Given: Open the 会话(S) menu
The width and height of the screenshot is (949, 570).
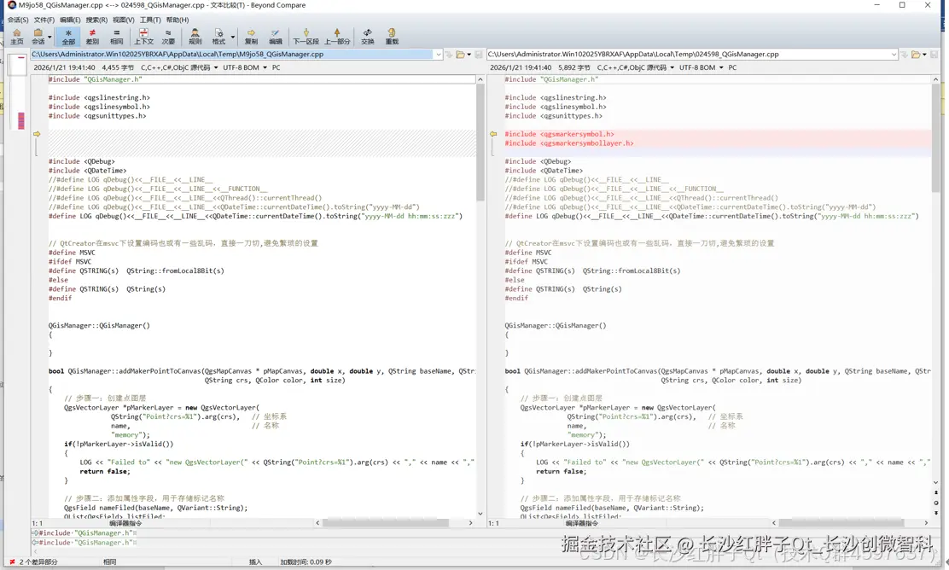Looking at the screenshot, I should (x=17, y=20).
